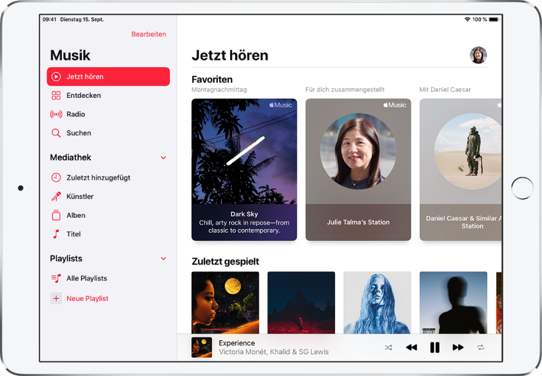Open the now-playing mini artwork

pyautogui.click(x=202, y=347)
